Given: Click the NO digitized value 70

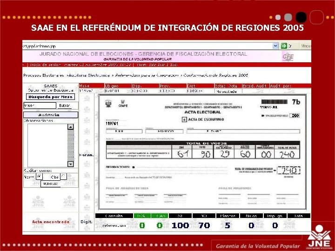Looking at the screenshot, I should pyautogui.click(x=204, y=225).
